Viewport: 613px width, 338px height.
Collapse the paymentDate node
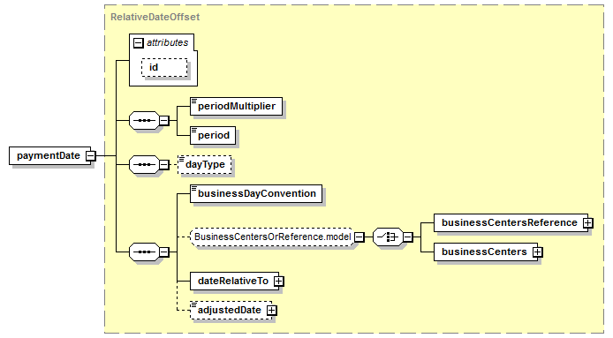click(x=90, y=155)
